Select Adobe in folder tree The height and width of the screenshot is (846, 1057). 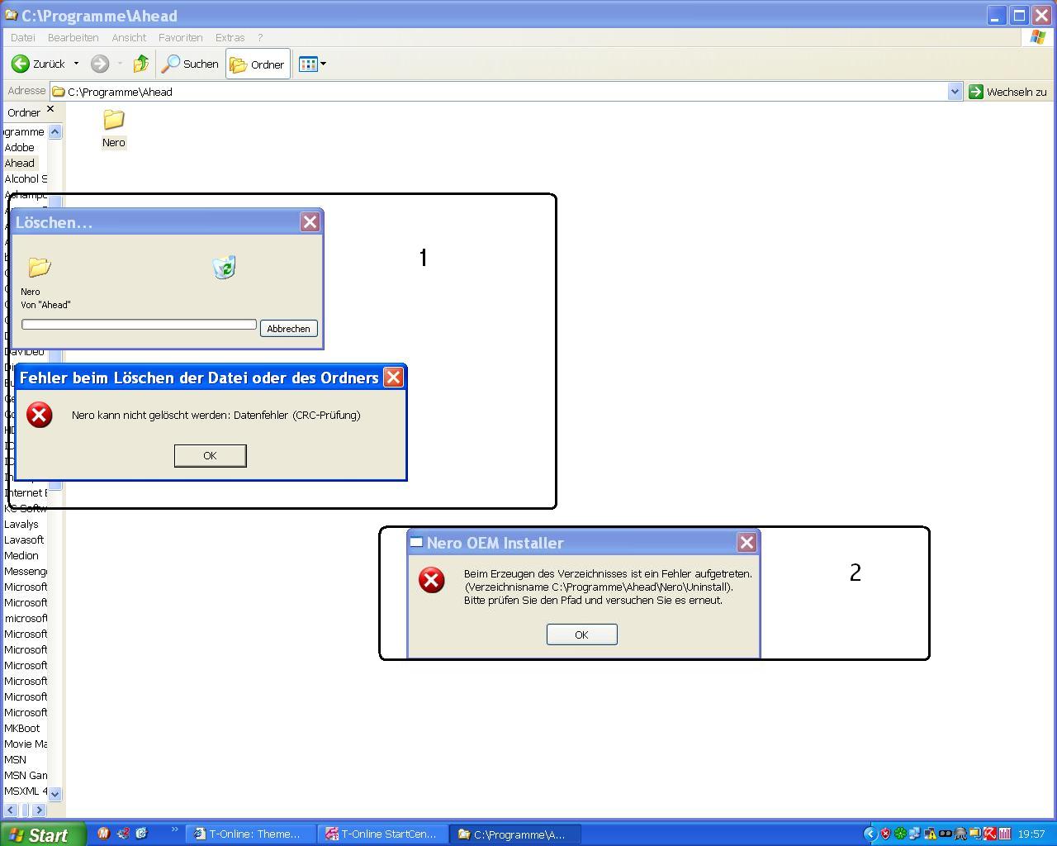19,147
